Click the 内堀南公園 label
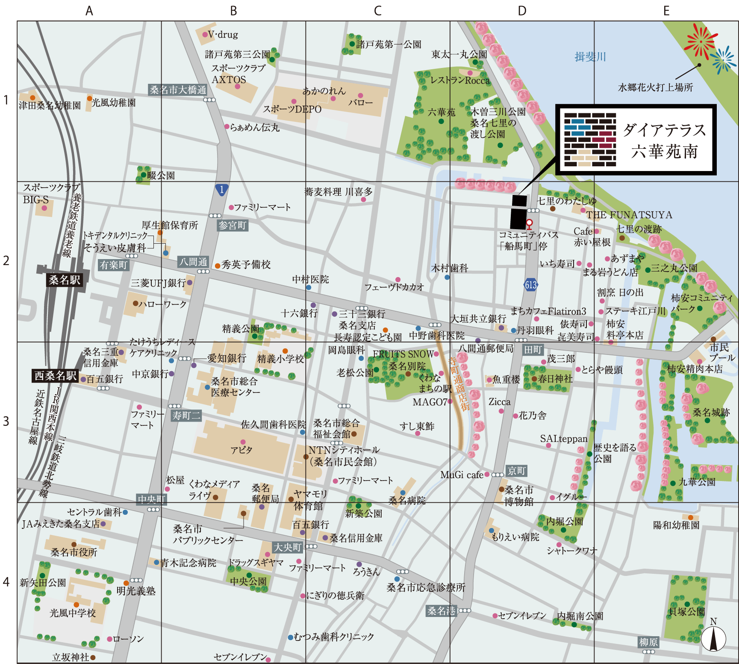 point(580,616)
